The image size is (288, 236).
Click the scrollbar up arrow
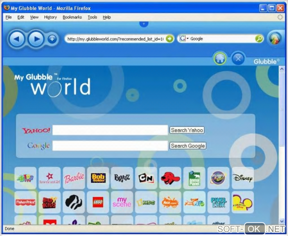pyautogui.click(x=282, y=69)
